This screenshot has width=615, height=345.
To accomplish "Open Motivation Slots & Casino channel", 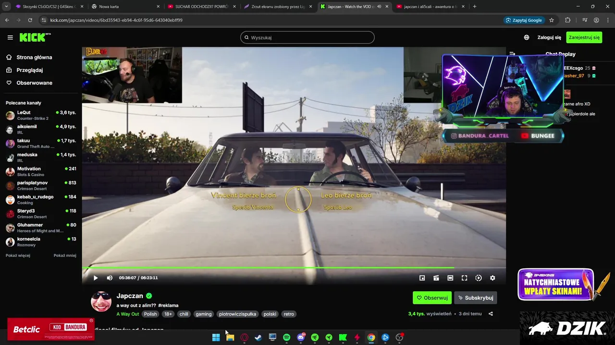I will [41, 172].
